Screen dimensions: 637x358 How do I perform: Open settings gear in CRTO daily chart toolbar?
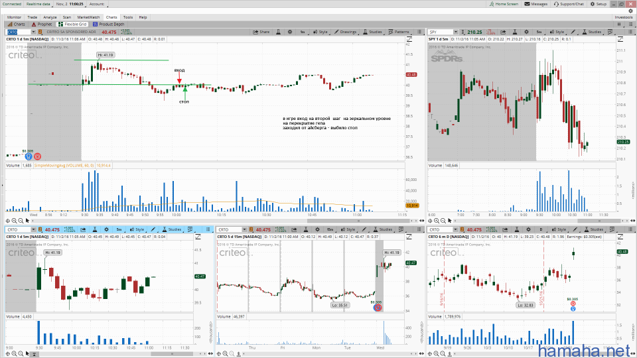[x=529, y=229]
